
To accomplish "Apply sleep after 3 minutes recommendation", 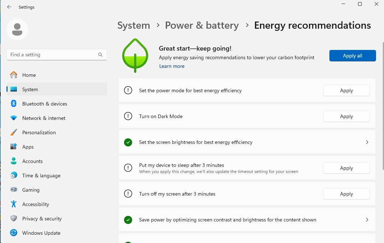I will tap(346, 168).
